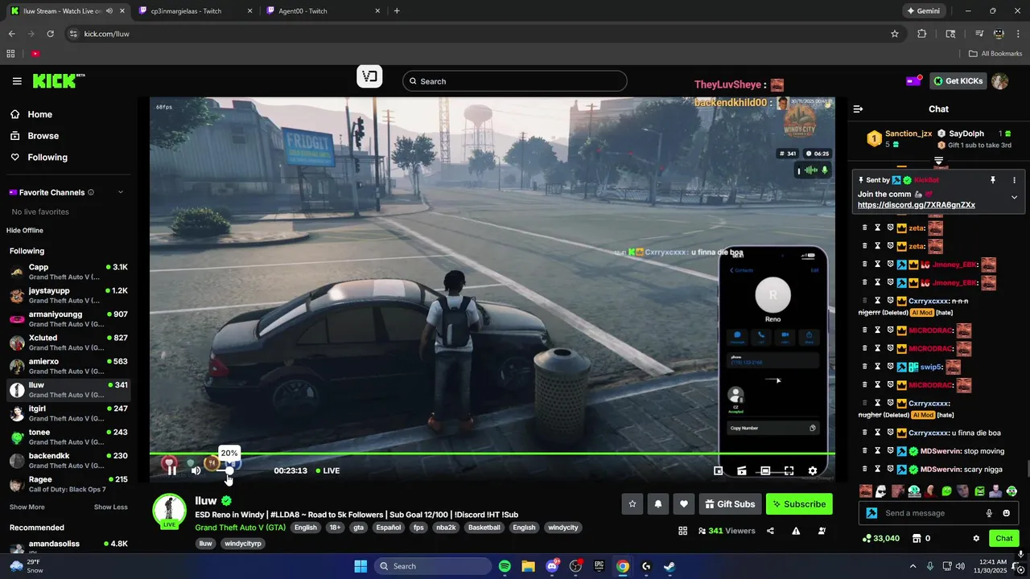
Task: Open Grand Theft Auto V category link
Action: [240, 528]
